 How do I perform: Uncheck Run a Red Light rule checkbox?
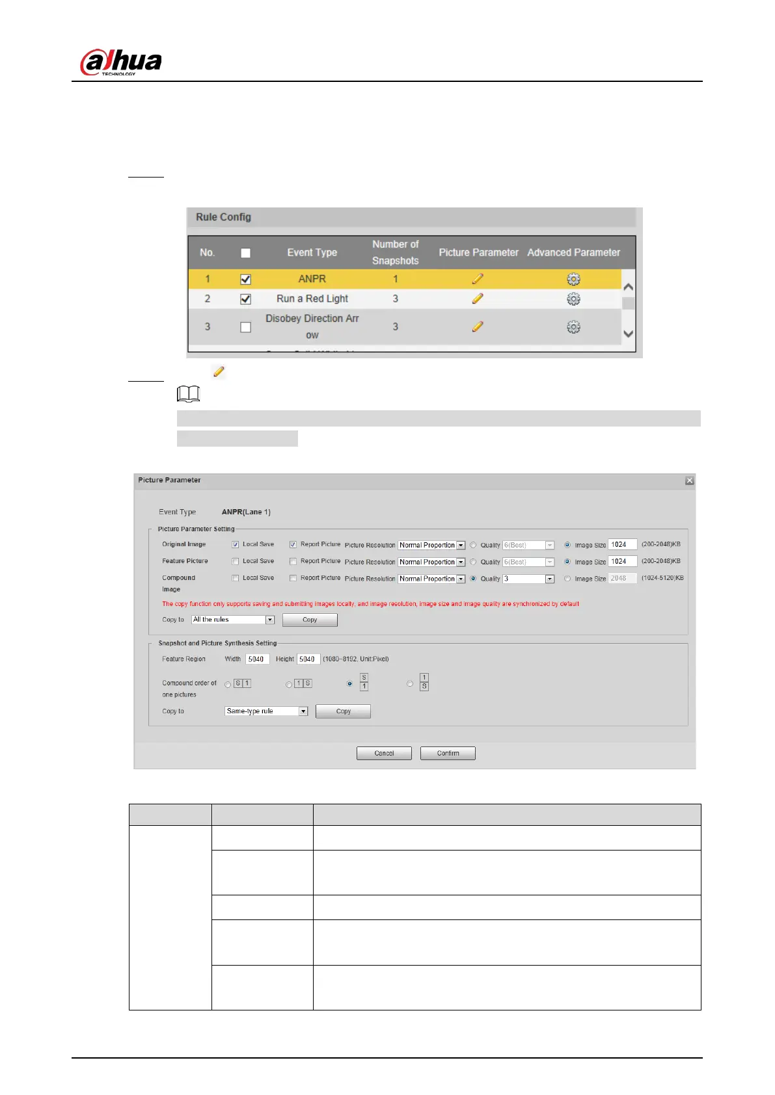click(x=245, y=299)
